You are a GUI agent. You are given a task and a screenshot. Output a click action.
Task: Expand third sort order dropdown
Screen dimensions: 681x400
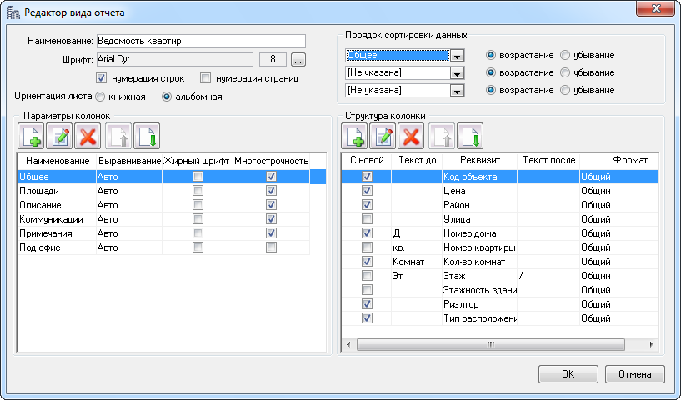click(x=456, y=91)
